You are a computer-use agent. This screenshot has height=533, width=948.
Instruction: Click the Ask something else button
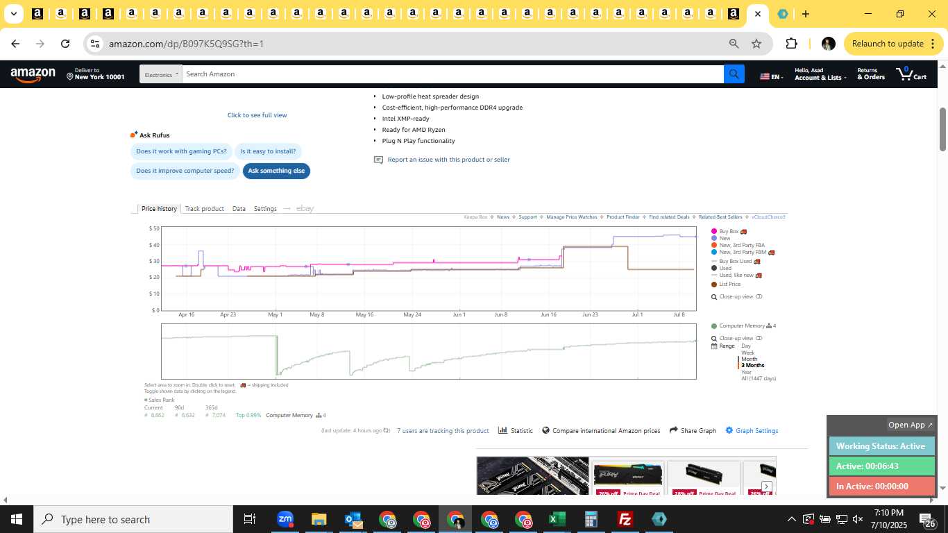(276, 171)
